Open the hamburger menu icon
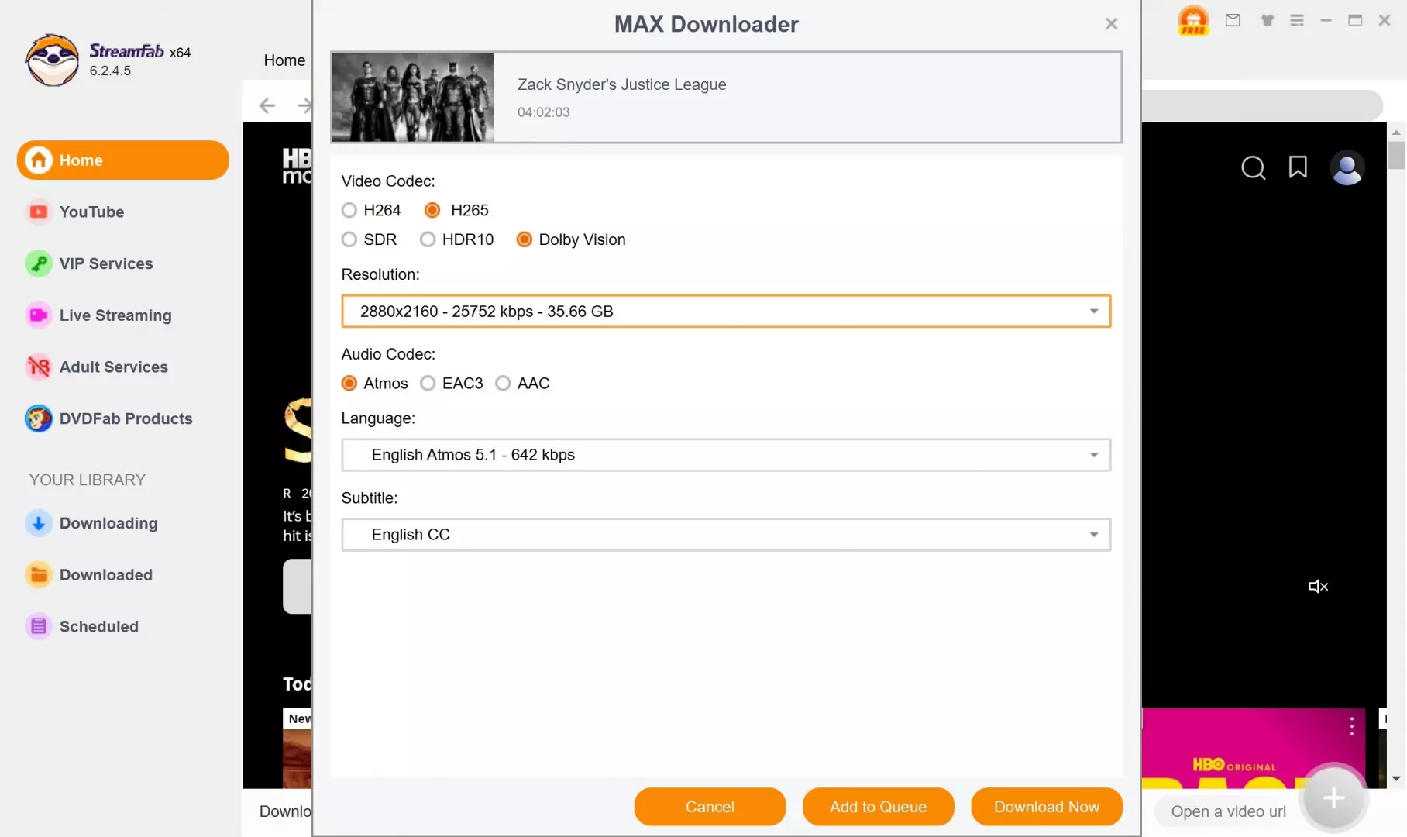The width and height of the screenshot is (1407, 837). click(1297, 20)
